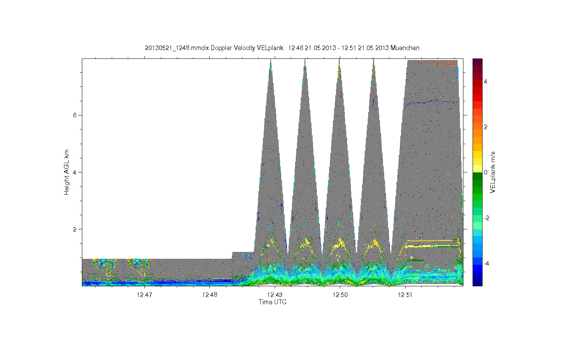Click the height axis label 2
This screenshot has height=344, width=574.
click(x=75, y=229)
